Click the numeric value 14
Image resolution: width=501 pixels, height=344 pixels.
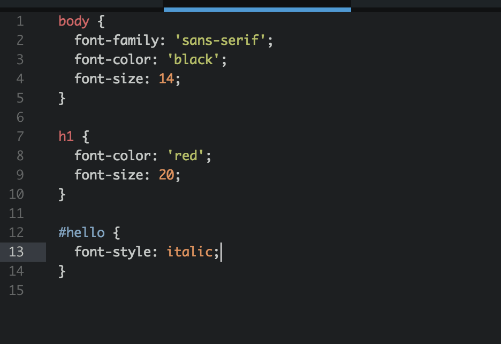click(166, 79)
